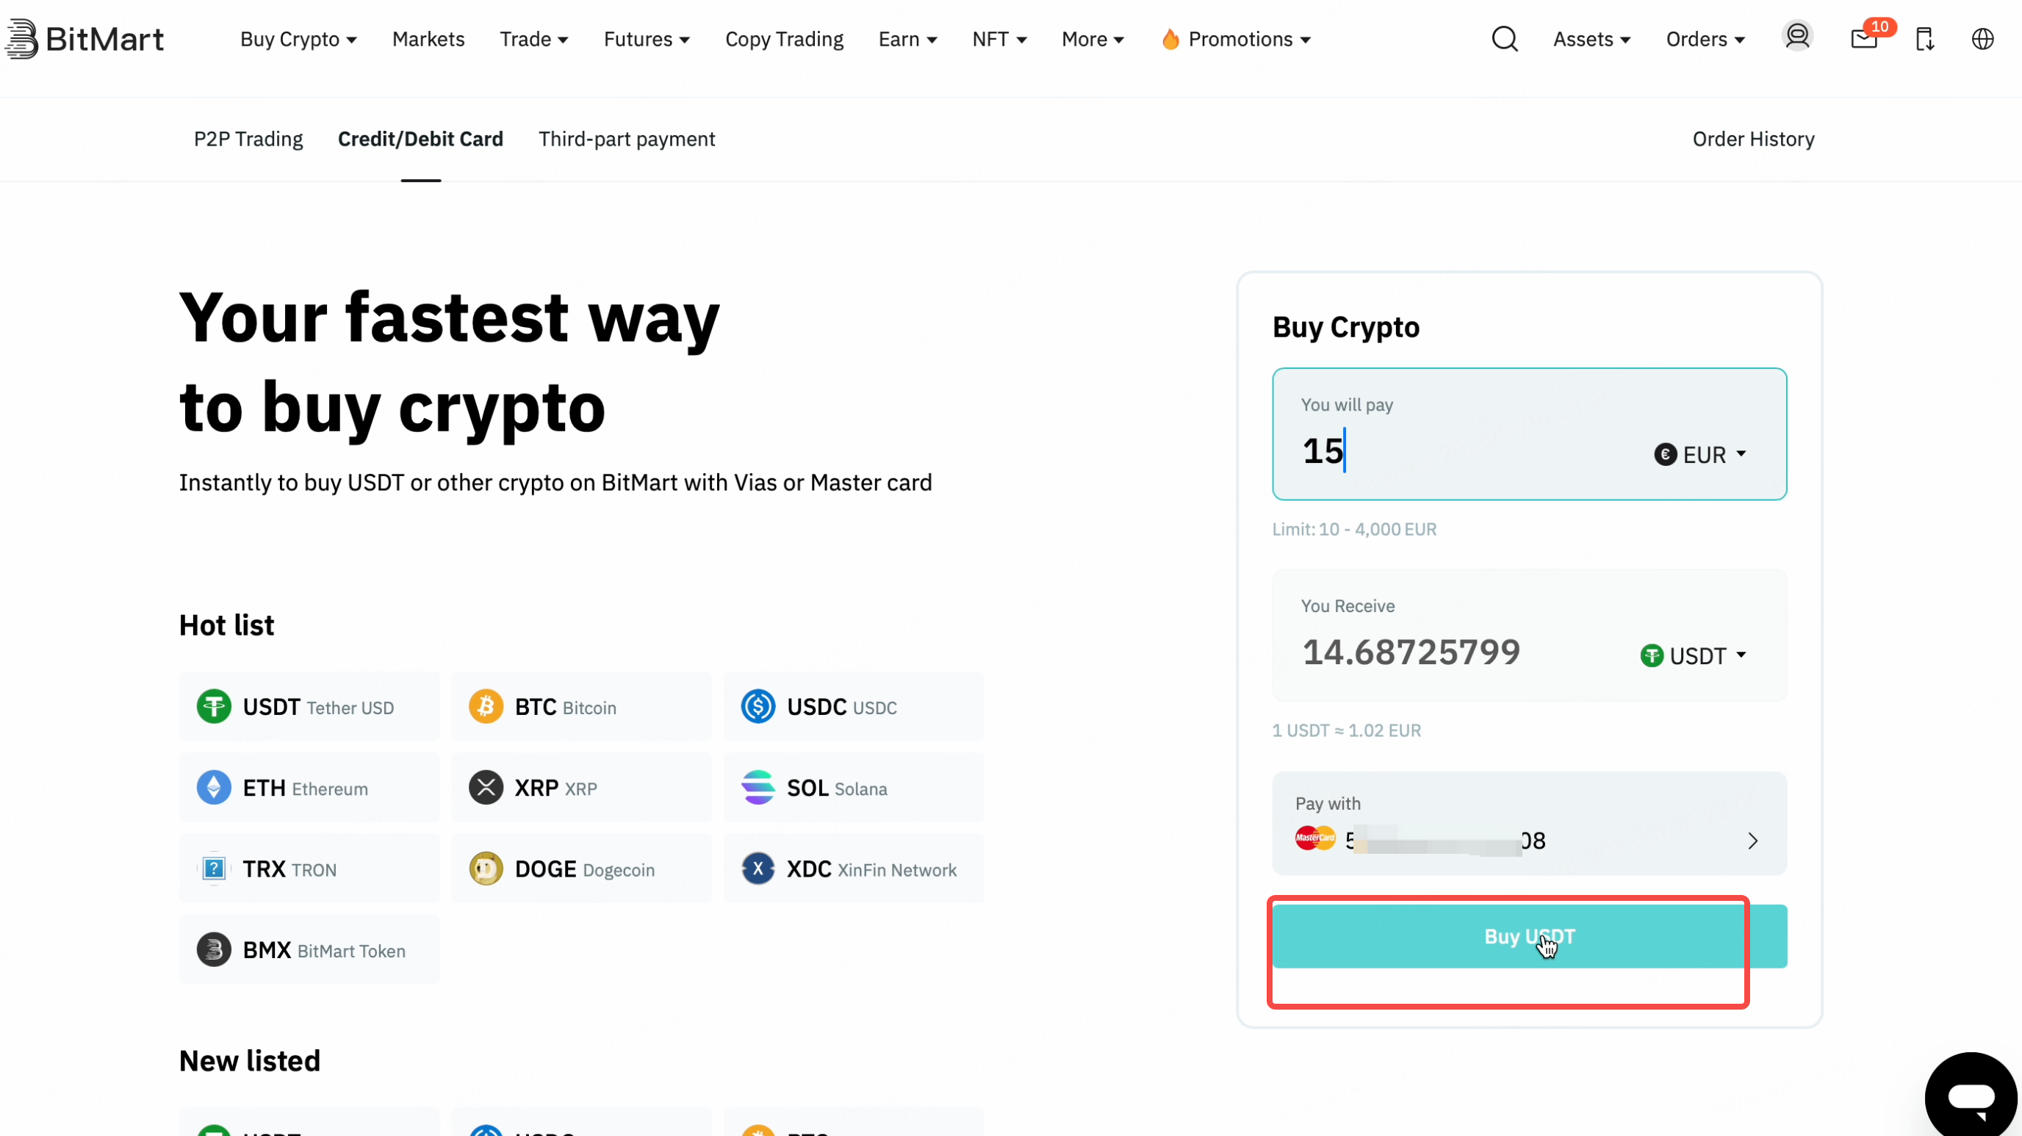This screenshot has width=2022, height=1136.
Task: Click the Buy USDT button
Action: pos(1529,937)
